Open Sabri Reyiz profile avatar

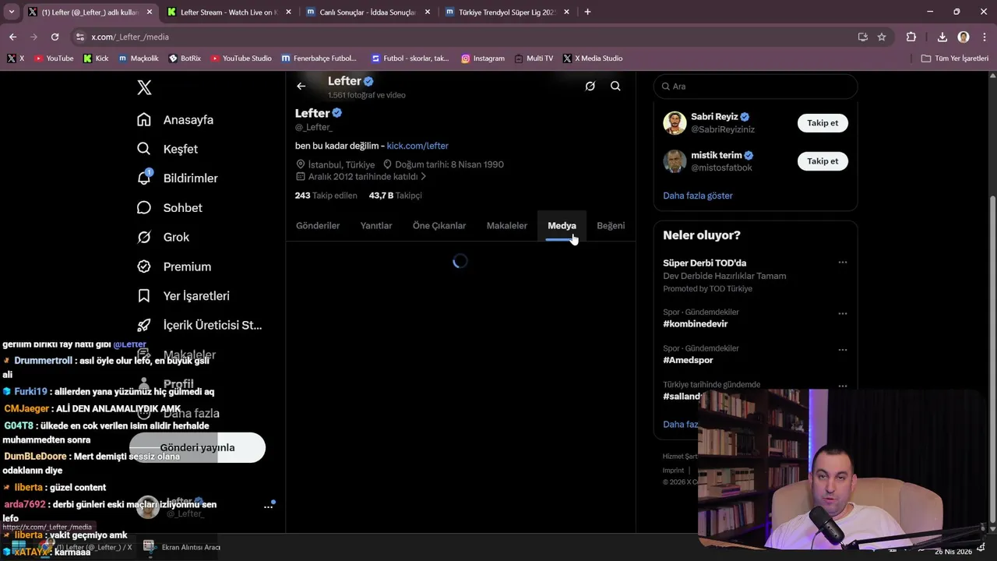tap(675, 123)
